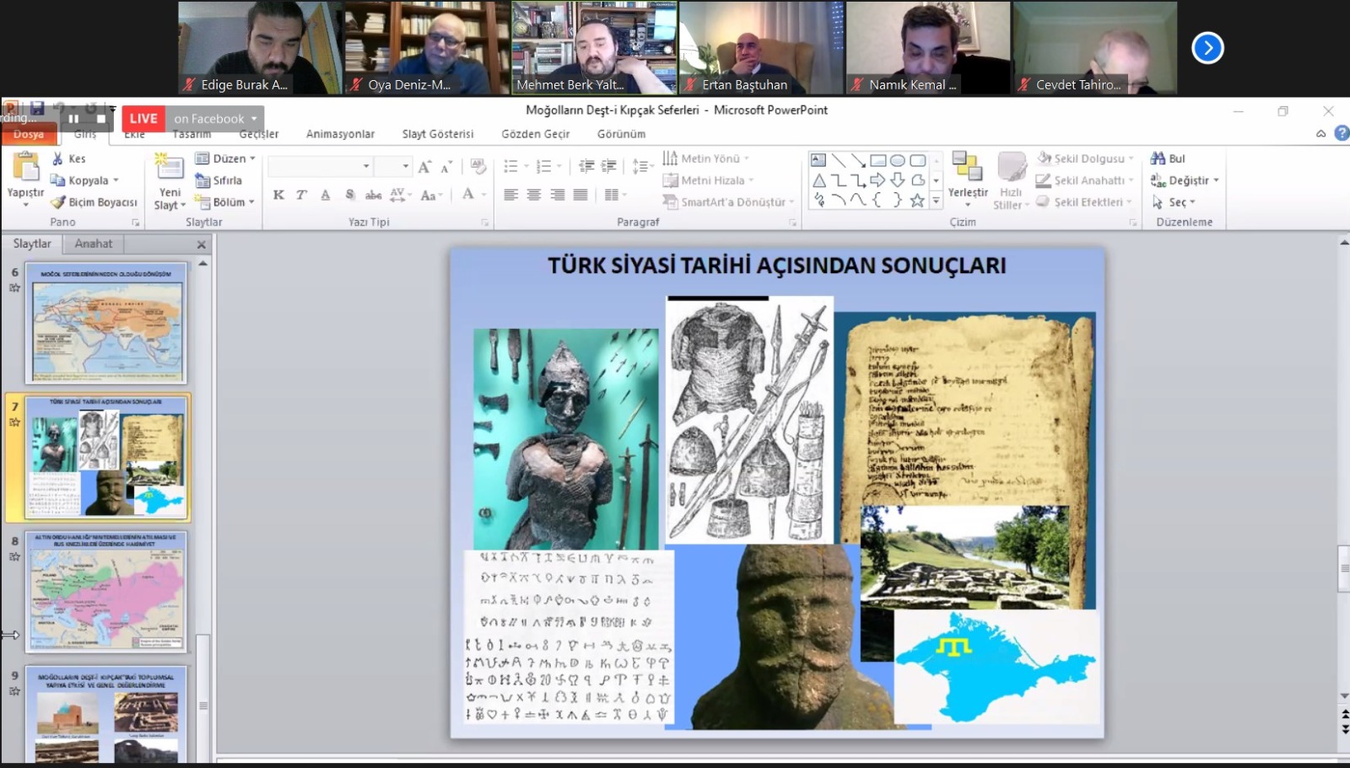
Task: Select the oval shape in gallery
Action: (x=898, y=160)
